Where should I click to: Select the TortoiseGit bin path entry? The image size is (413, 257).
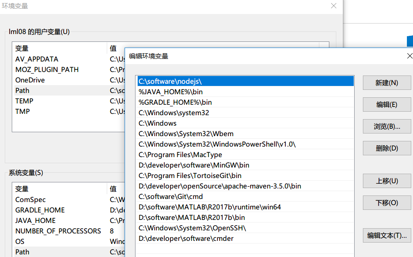point(196,175)
